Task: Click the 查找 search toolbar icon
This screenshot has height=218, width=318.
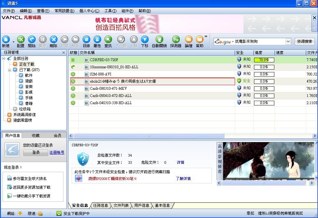Action: [108, 40]
